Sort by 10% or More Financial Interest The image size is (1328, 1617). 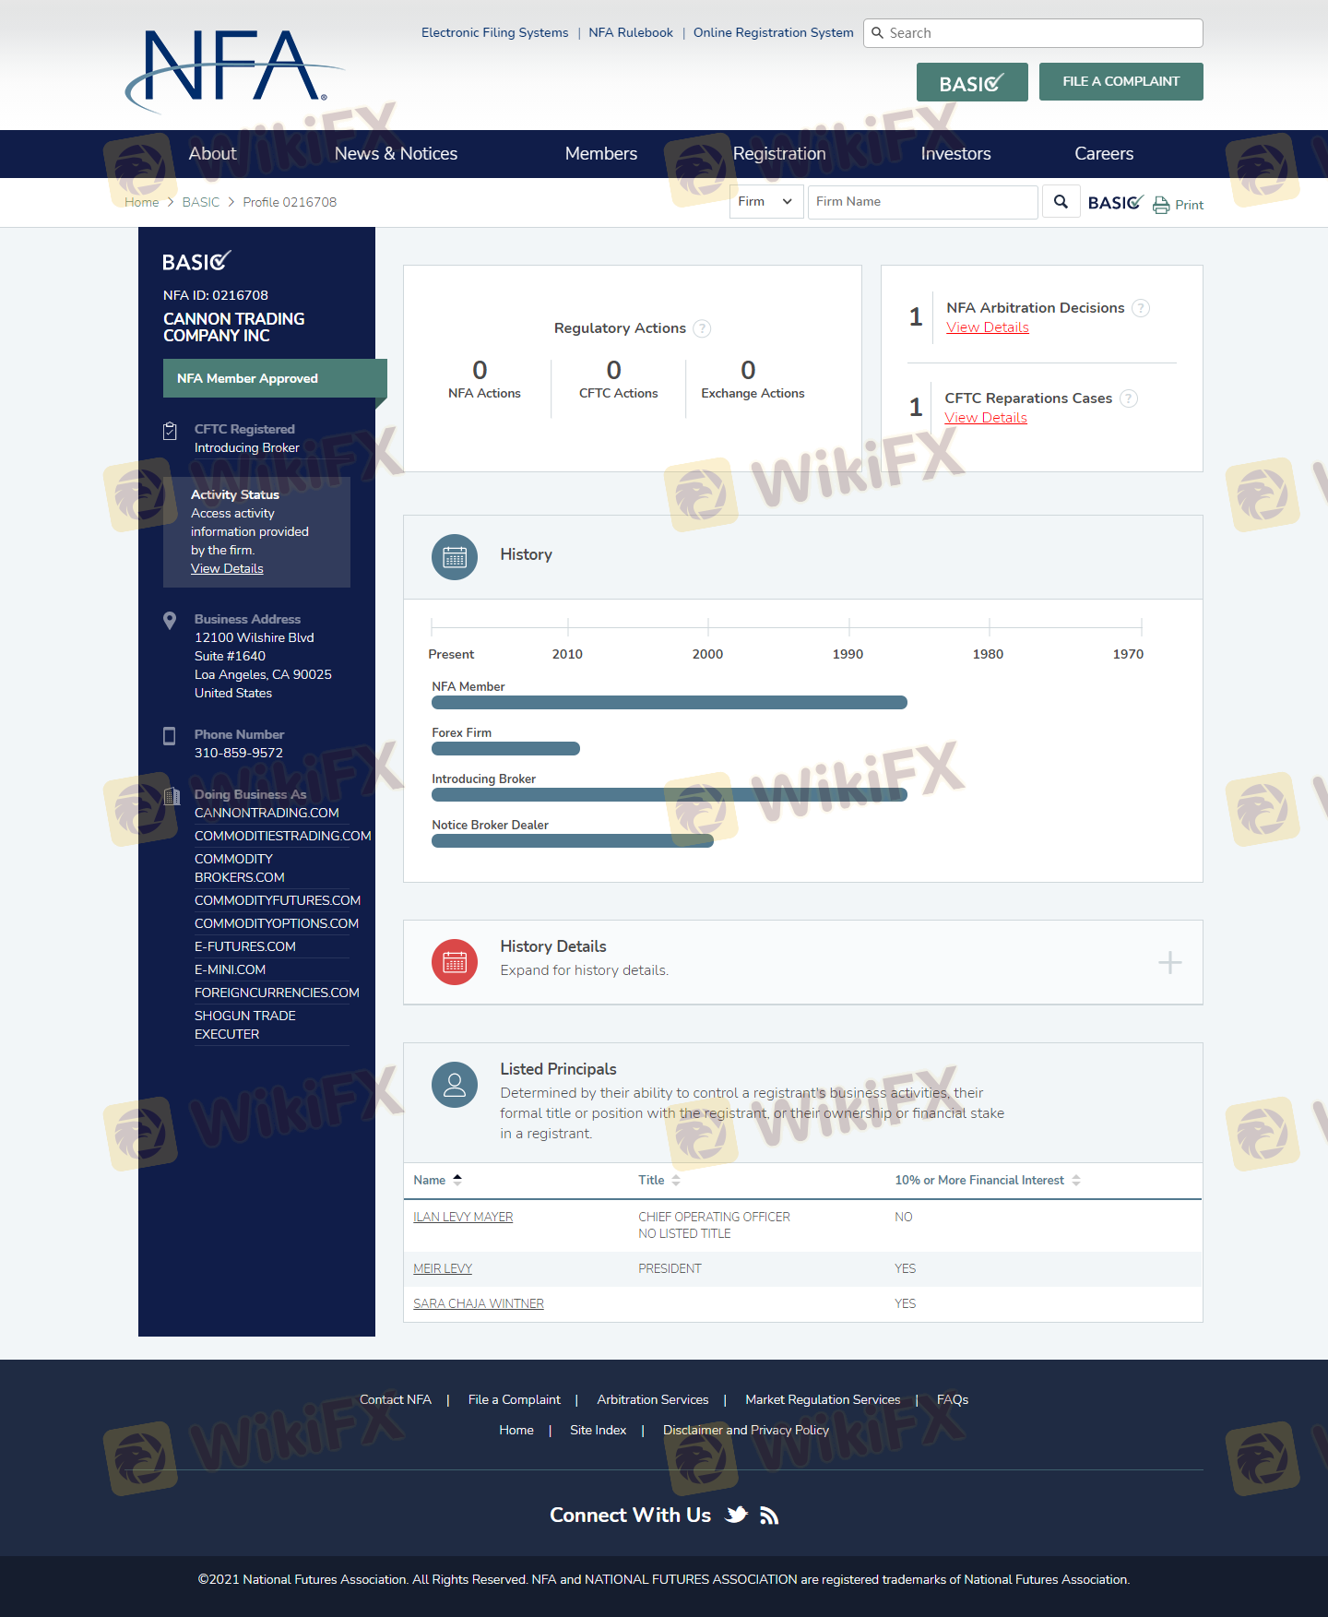coord(987,1180)
